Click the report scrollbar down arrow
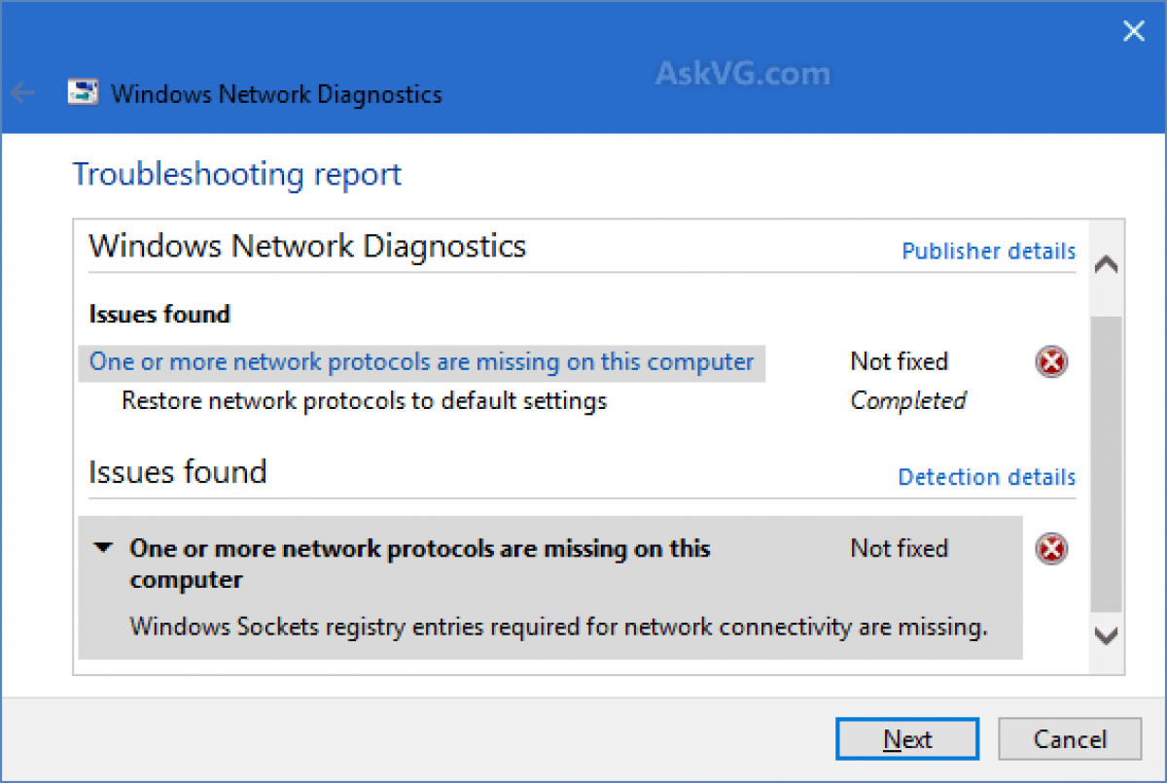Screen dimensions: 1167x783 pyautogui.click(x=1106, y=635)
